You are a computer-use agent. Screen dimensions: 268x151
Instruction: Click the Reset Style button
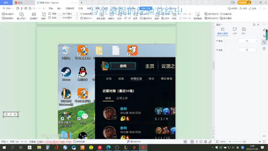coord(146,18)
